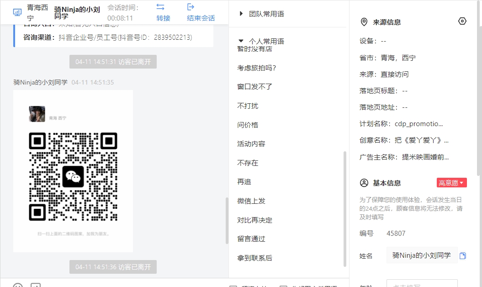The image size is (482, 287).
Task: Click the 编号 value 45807
Action: click(396, 234)
